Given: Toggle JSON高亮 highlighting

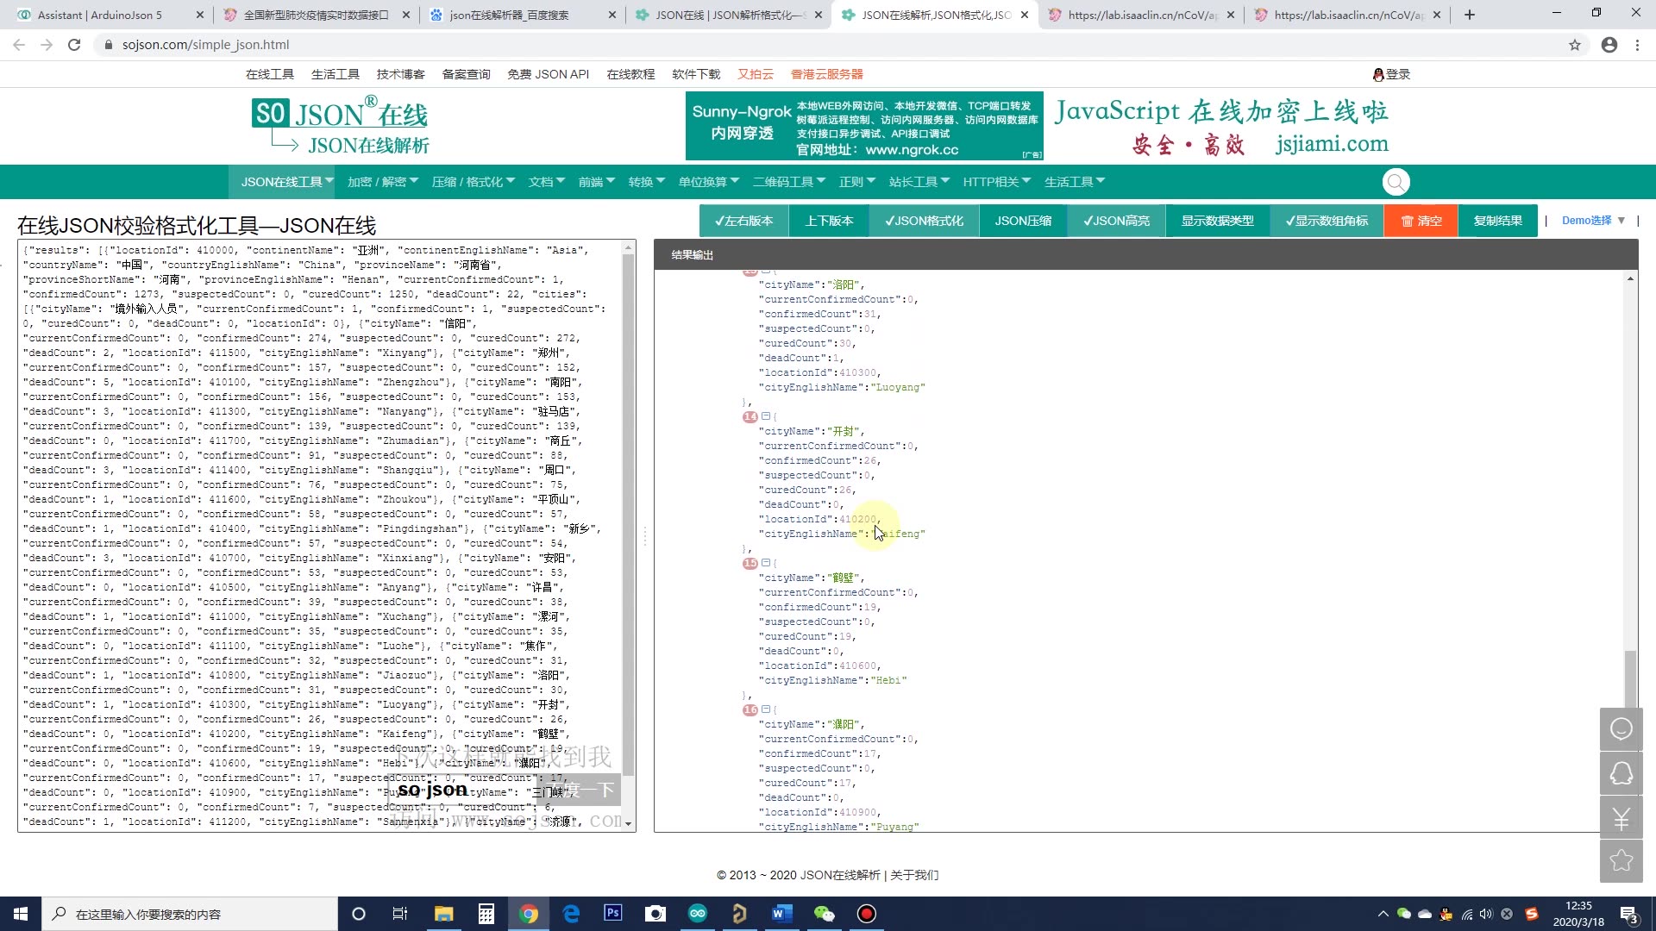Looking at the screenshot, I should [1116, 221].
